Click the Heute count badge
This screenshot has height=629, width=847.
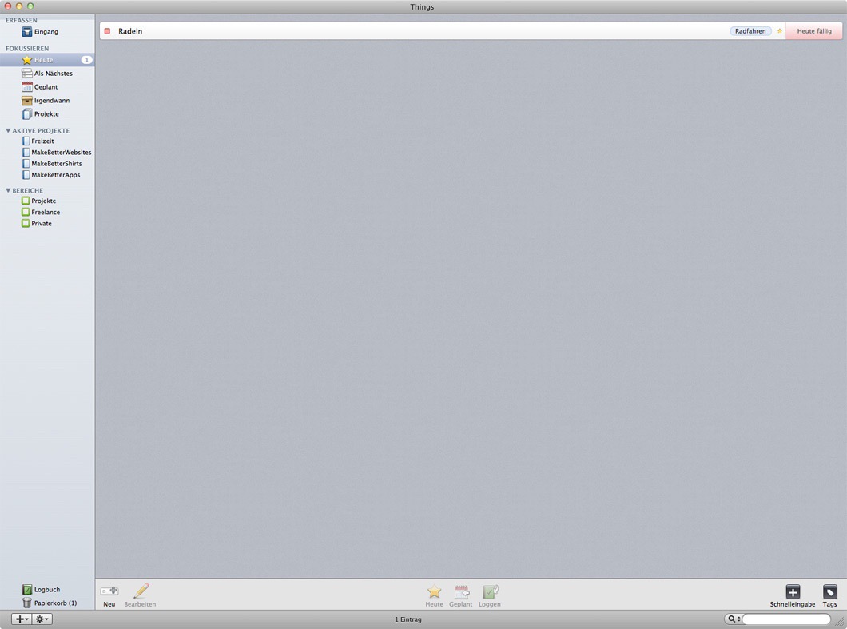tap(86, 60)
